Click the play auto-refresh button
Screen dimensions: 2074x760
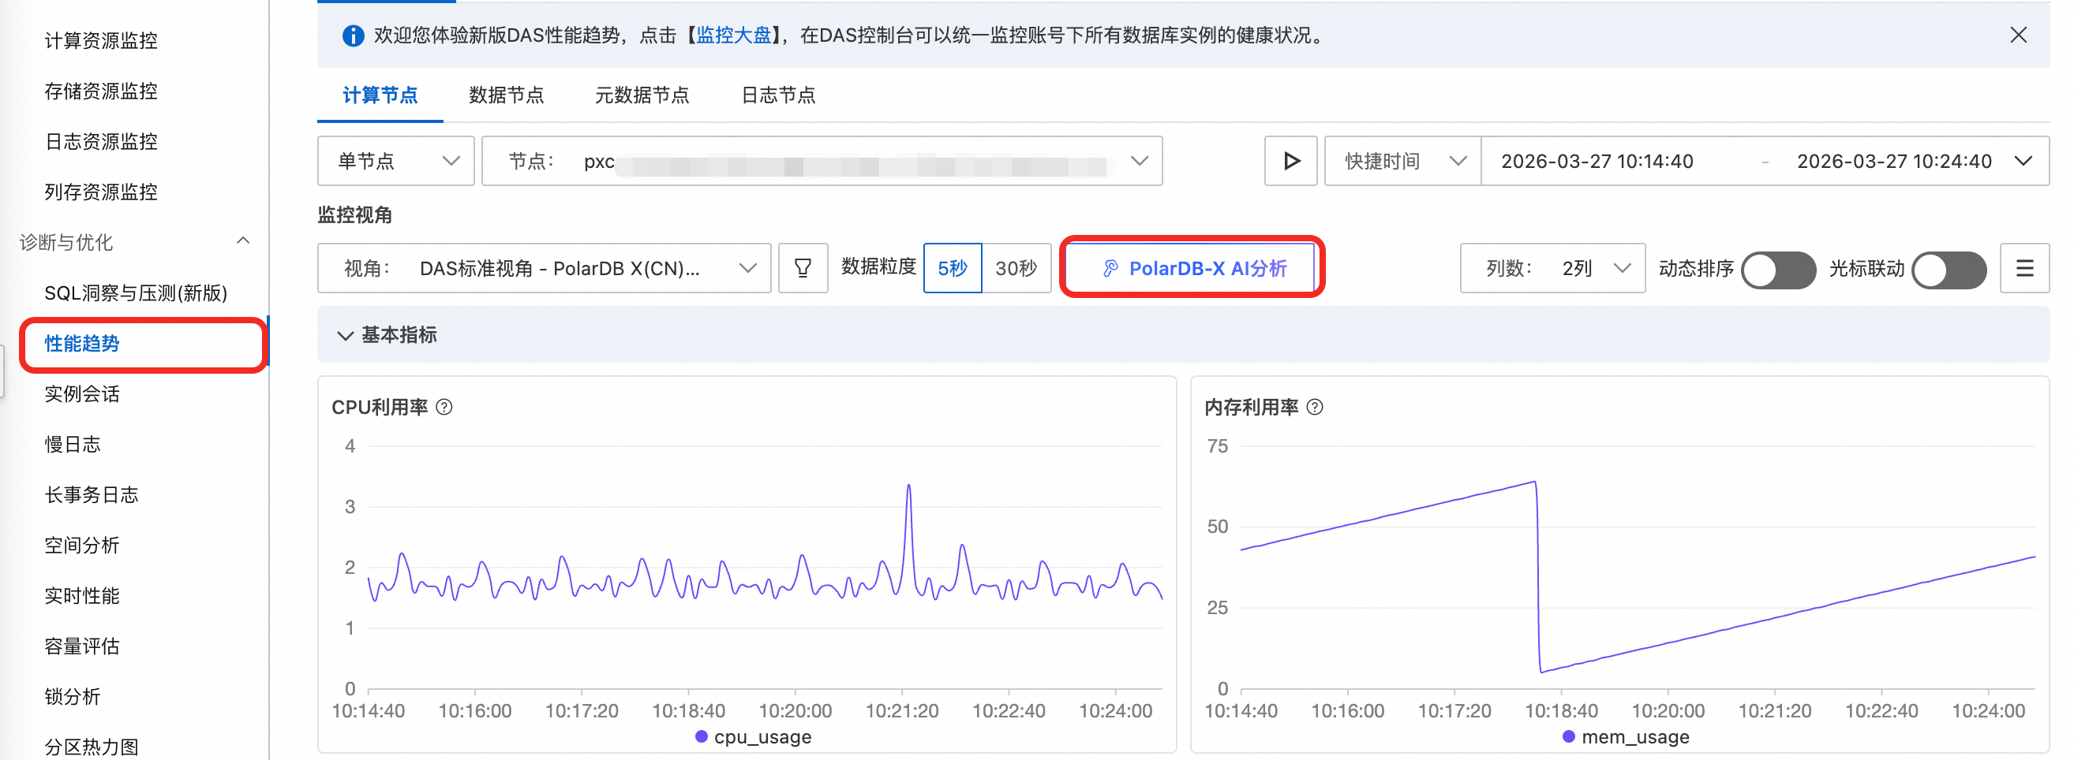click(x=1290, y=161)
